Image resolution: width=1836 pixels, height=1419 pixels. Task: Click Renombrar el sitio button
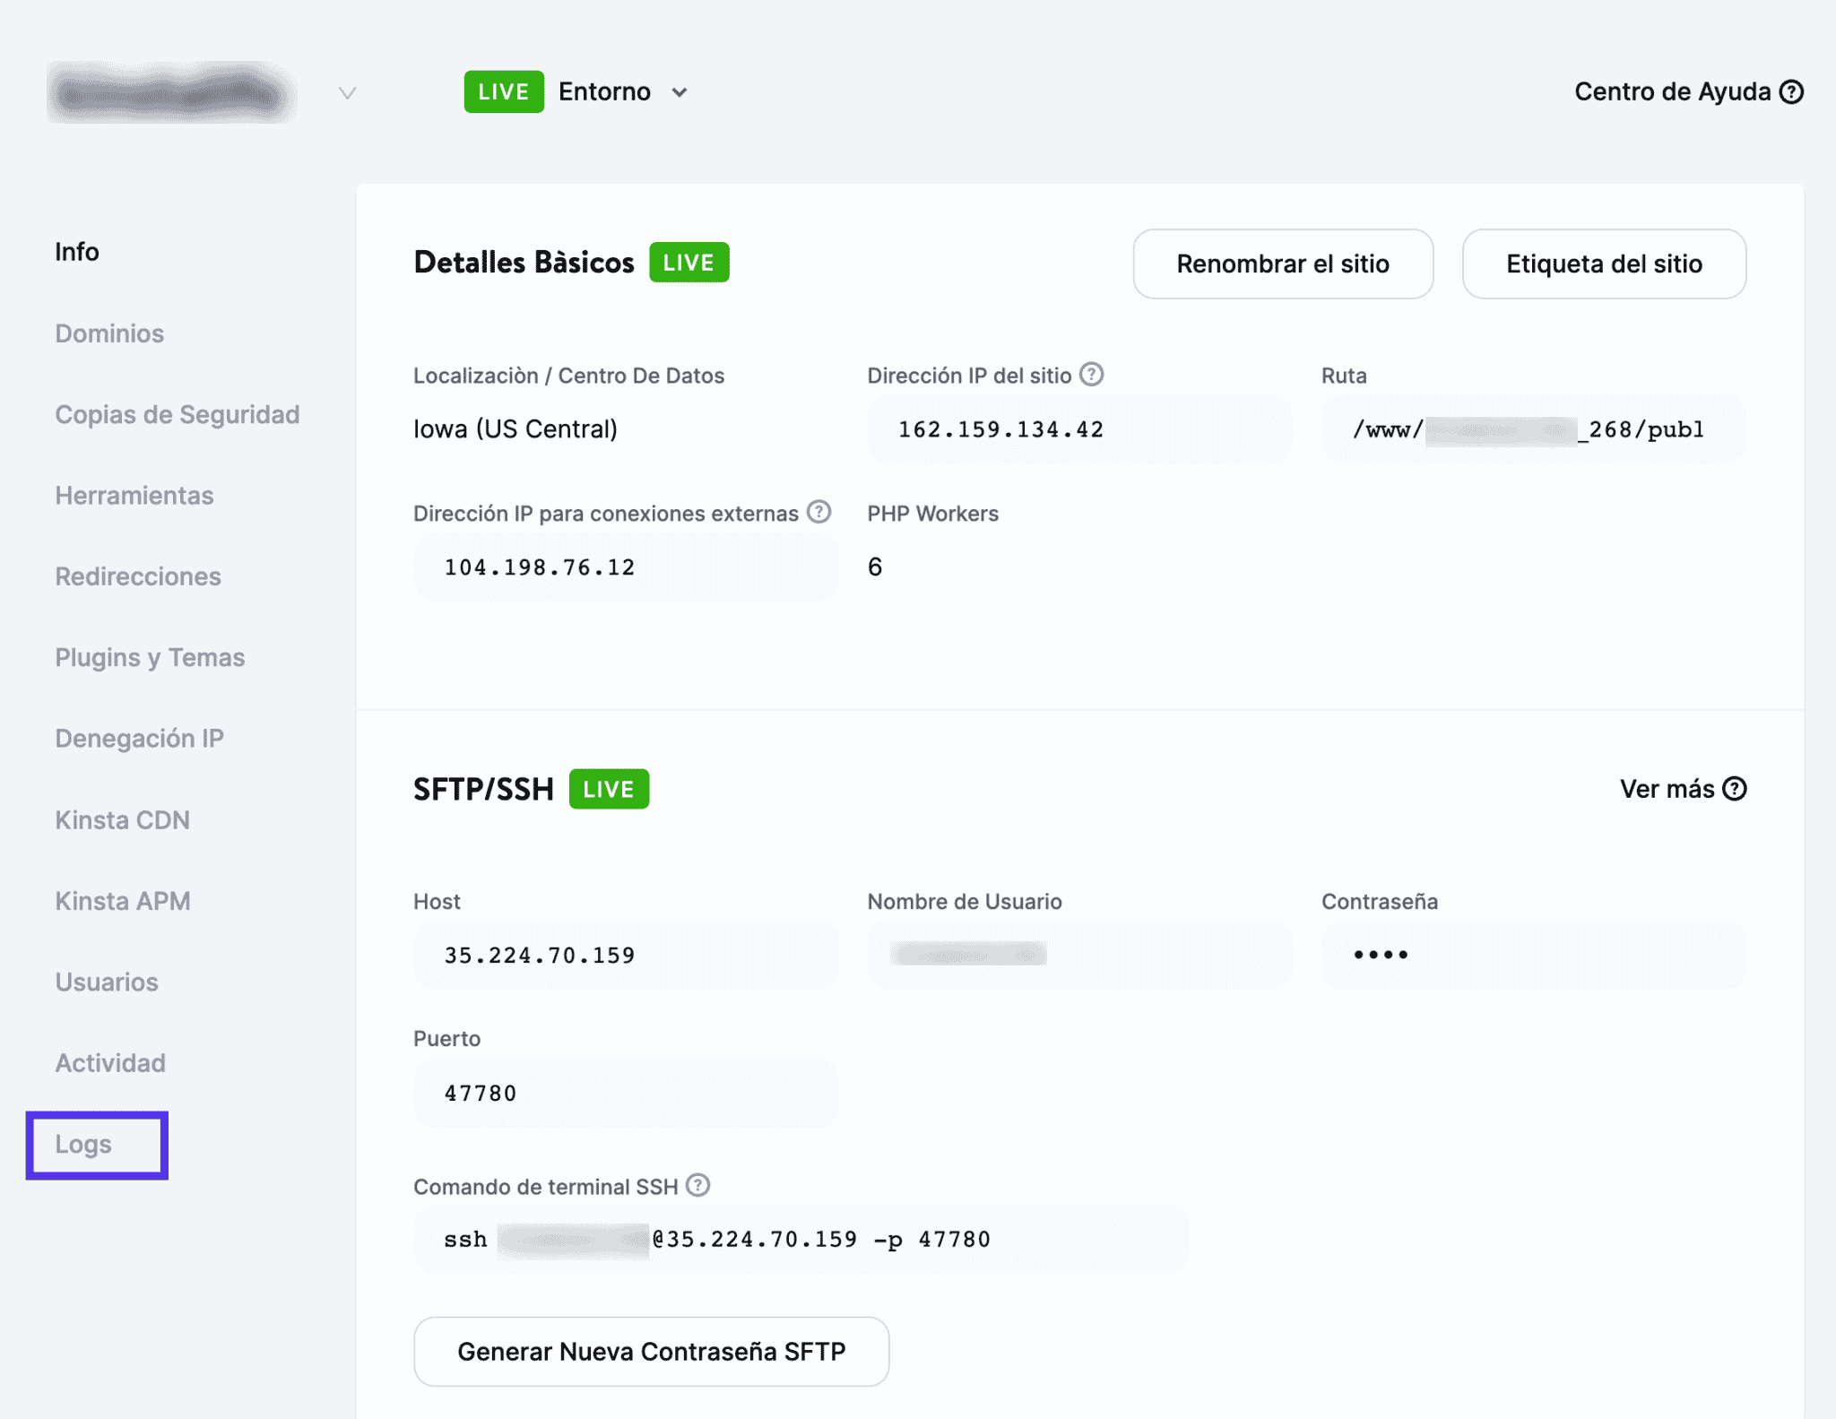coord(1283,264)
